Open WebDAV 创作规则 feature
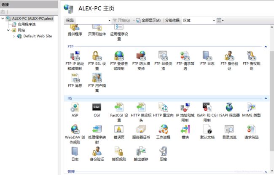Viewport: 274px width, 175px height. 75,134
